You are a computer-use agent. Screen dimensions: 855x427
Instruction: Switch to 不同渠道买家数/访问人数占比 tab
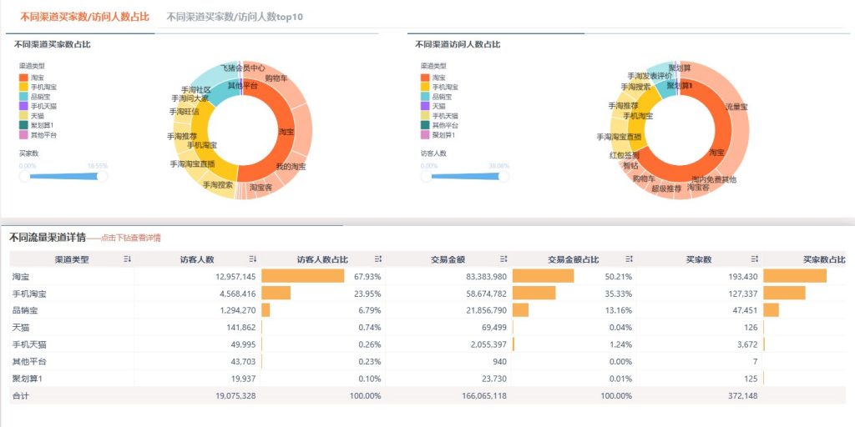pos(84,17)
